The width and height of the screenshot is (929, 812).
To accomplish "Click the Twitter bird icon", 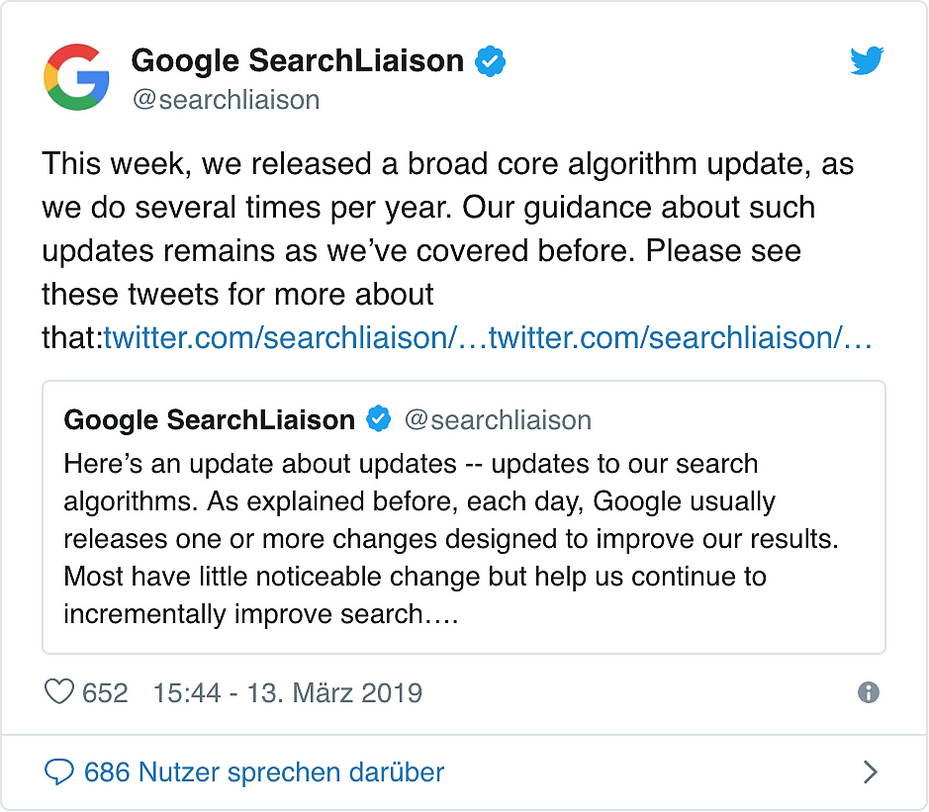I will click(x=867, y=62).
